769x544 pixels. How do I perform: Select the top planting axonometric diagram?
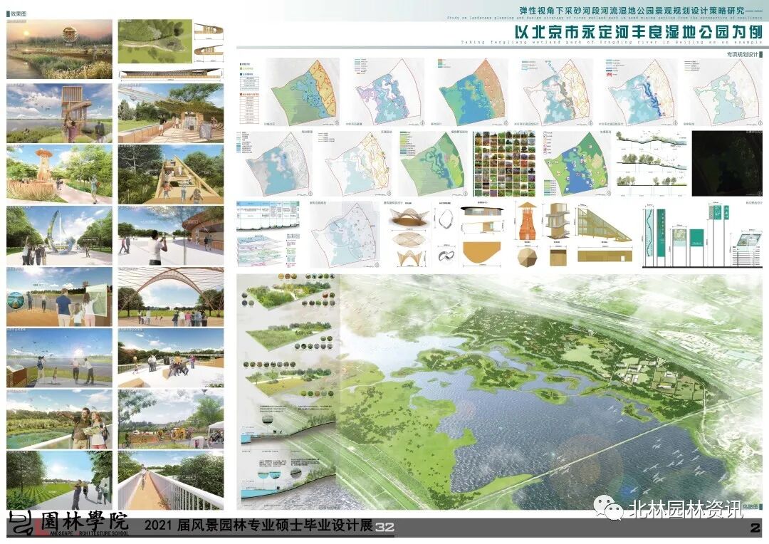288,293
